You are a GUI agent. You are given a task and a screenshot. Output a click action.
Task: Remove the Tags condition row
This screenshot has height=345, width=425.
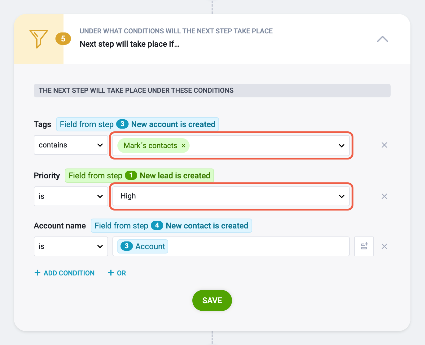tap(384, 145)
